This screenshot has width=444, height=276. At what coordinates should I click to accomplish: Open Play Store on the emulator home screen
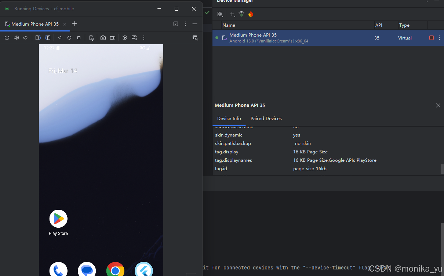[58, 219]
